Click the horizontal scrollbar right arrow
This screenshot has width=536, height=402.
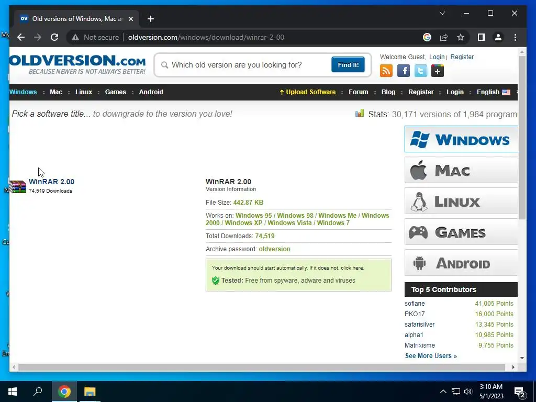point(513,367)
